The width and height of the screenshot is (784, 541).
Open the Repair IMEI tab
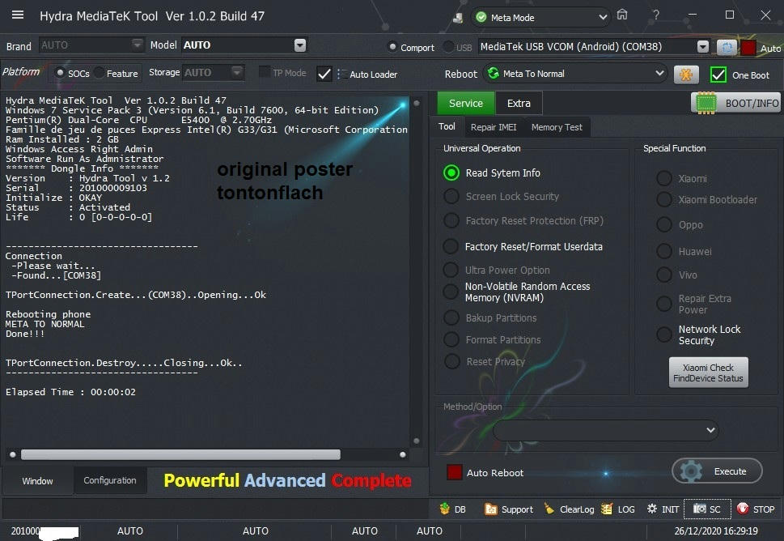pos(494,128)
